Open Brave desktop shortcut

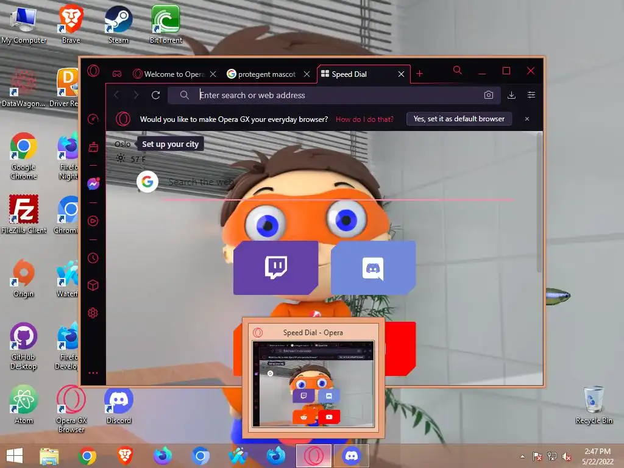pyautogui.click(x=71, y=24)
